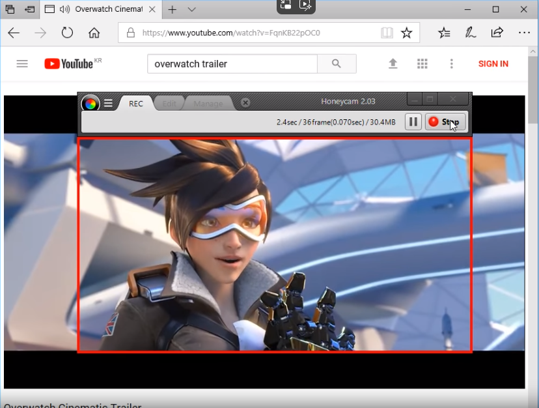Close the Overwatch Cinematic tab
The height and width of the screenshot is (408, 539).
[x=152, y=10]
